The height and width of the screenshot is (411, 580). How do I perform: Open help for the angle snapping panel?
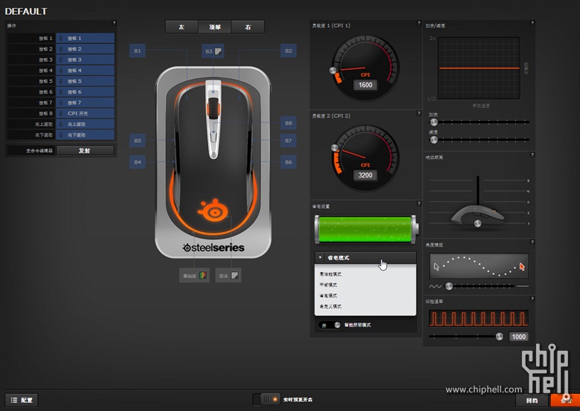pyautogui.click(x=532, y=242)
